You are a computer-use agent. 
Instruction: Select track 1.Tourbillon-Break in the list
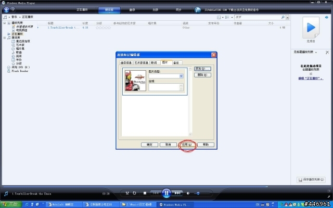pyautogui.click(x=63, y=28)
